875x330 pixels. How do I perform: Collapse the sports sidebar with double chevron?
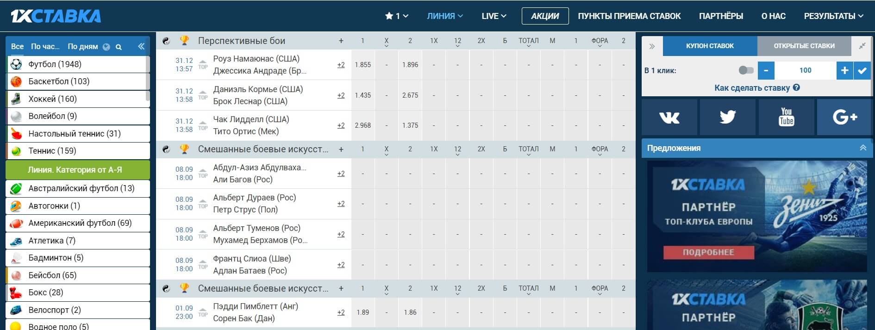[141, 46]
